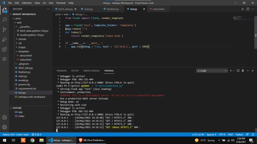Expand the Scripts folder

16,47
